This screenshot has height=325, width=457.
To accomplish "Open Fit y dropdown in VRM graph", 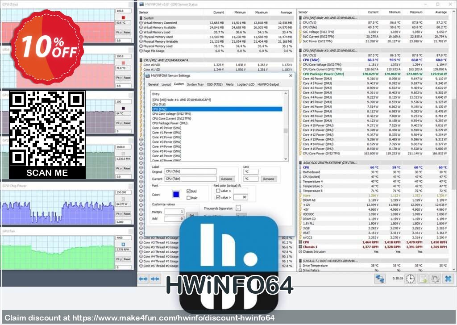I will point(119,78).
